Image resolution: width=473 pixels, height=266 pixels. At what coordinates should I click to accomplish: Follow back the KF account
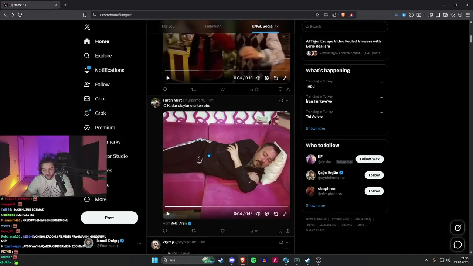[x=370, y=159]
